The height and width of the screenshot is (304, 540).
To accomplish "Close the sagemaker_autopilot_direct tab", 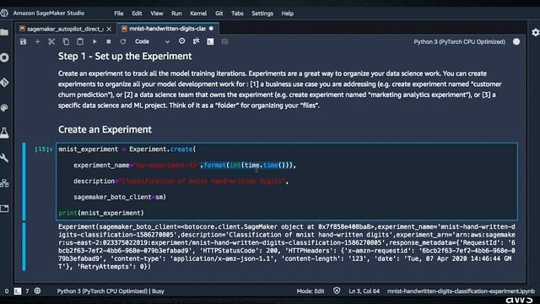I will 109,30.
